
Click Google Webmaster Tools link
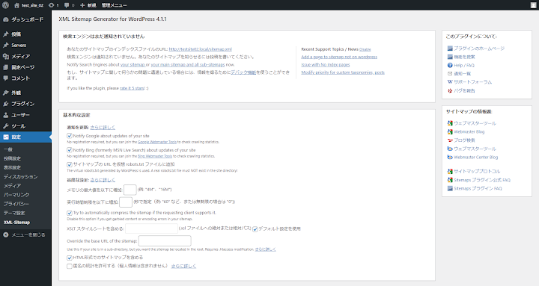pyautogui.click(x=157, y=142)
